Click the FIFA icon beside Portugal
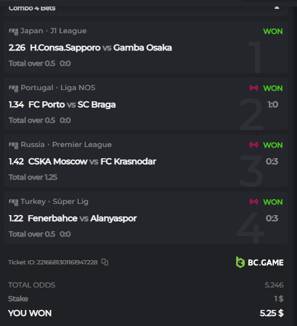297x326 pixels. 14,88
